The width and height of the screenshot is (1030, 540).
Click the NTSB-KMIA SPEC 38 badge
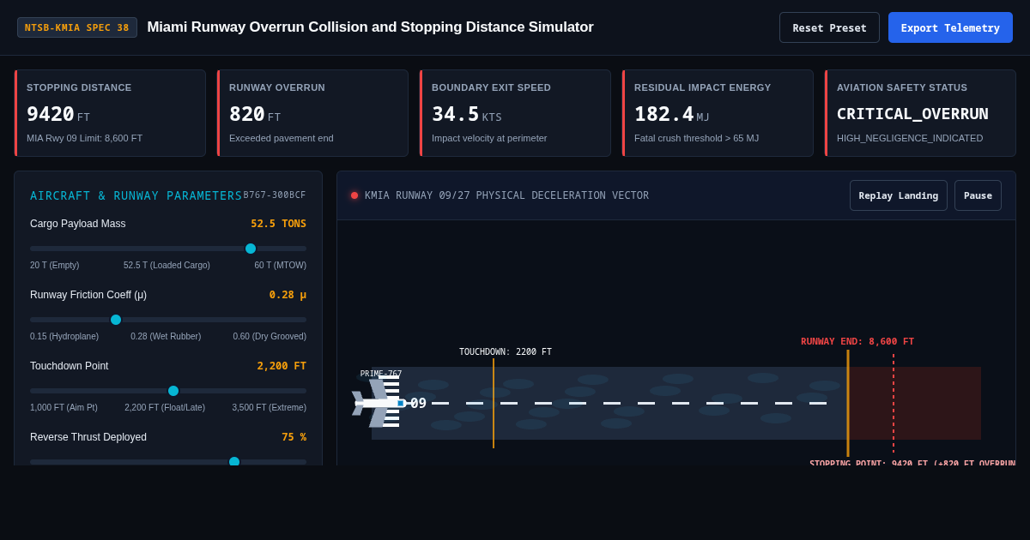pos(77,27)
